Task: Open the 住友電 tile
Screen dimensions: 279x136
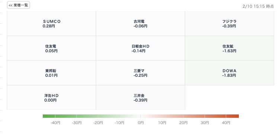Action: (x=51, y=48)
